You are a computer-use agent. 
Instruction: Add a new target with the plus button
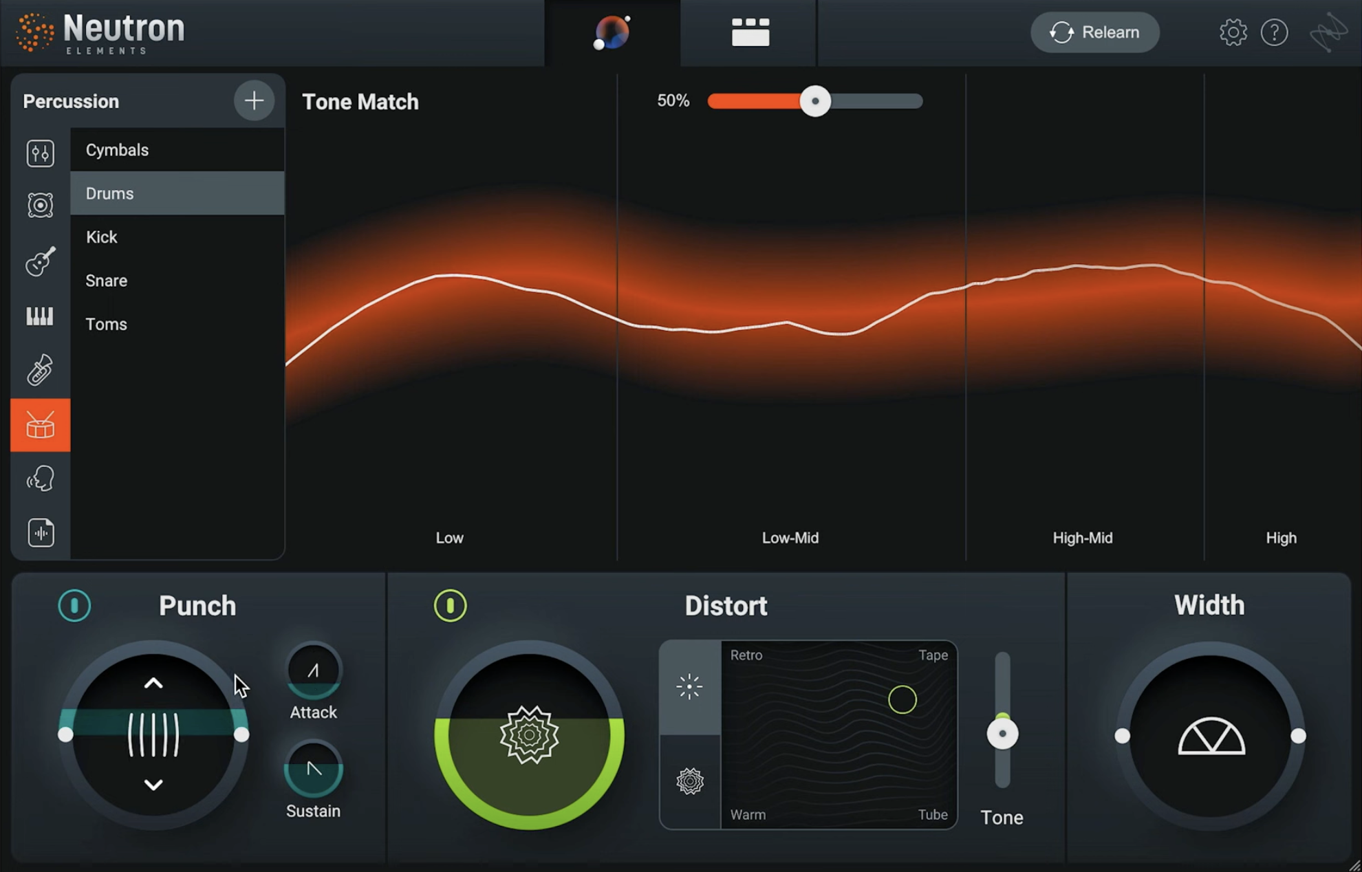point(254,100)
